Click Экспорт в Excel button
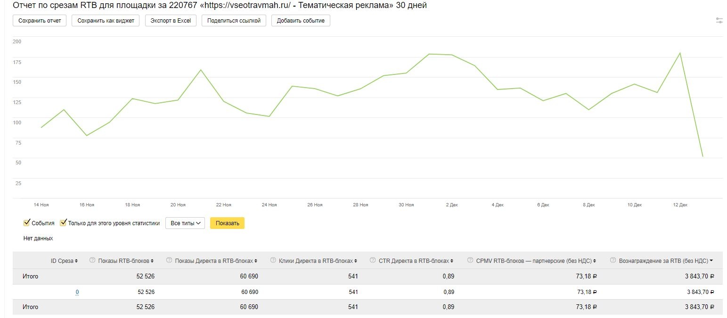 click(171, 21)
